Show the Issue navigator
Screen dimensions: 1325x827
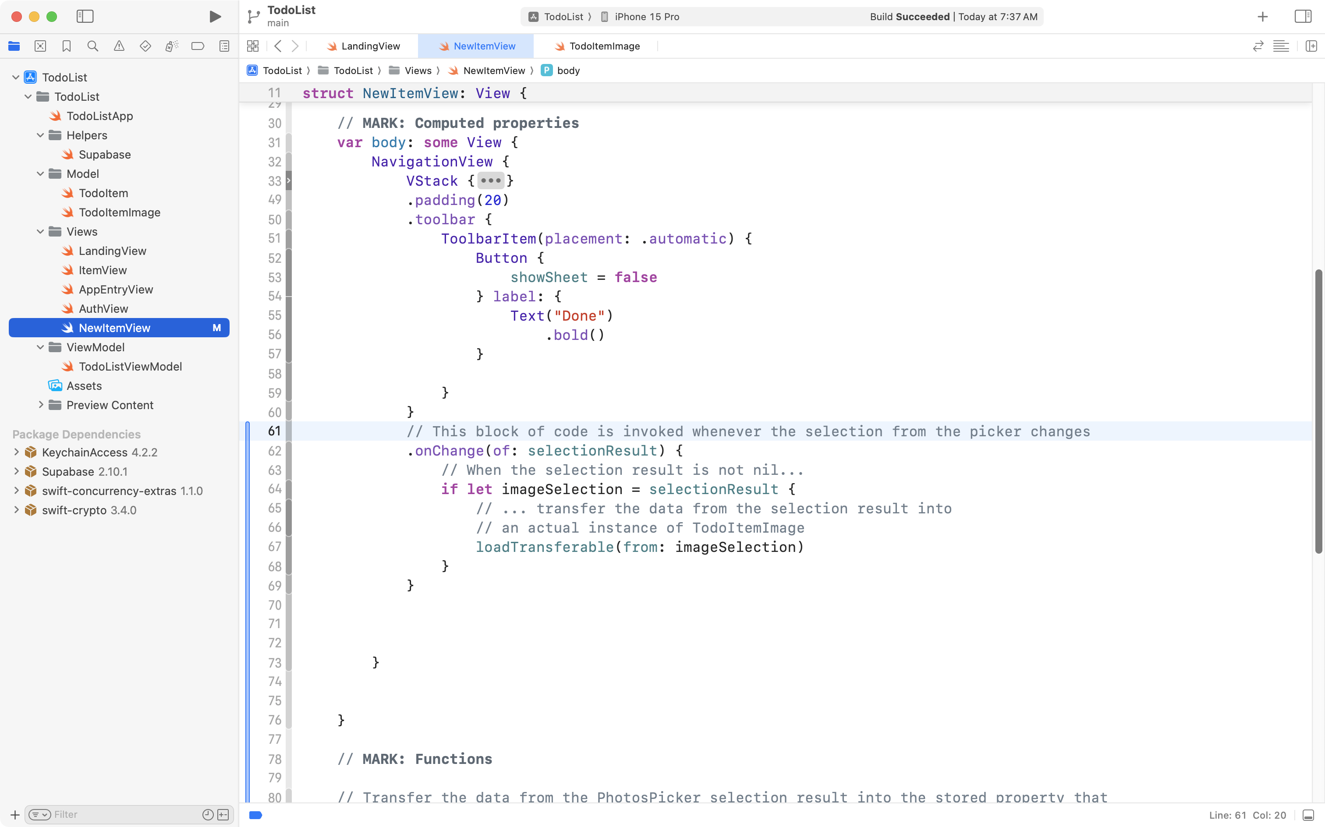119,46
